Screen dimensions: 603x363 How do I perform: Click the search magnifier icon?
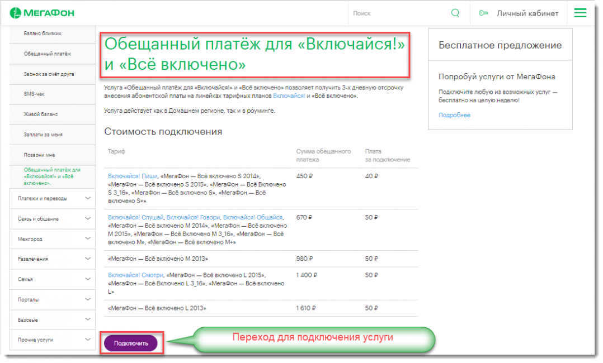click(455, 13)
